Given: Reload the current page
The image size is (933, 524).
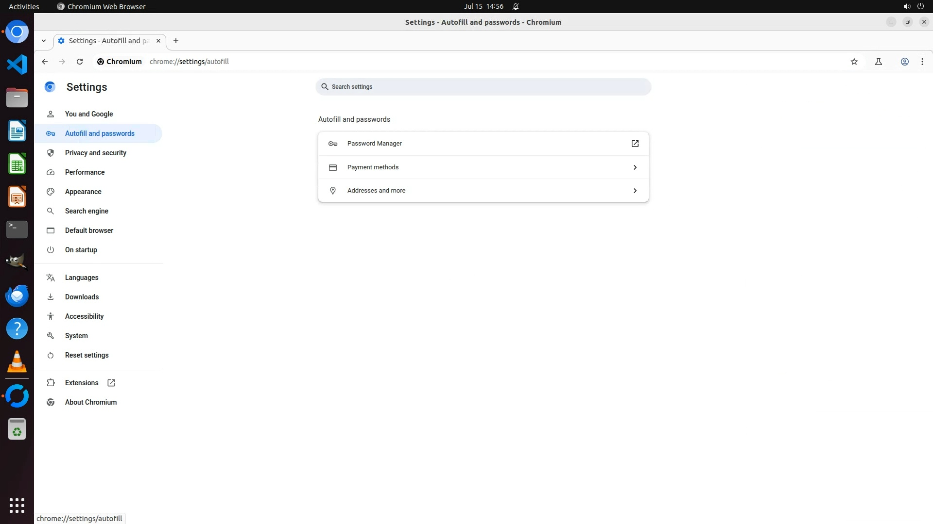Looking at the screenshot, I should coord(80,62).
